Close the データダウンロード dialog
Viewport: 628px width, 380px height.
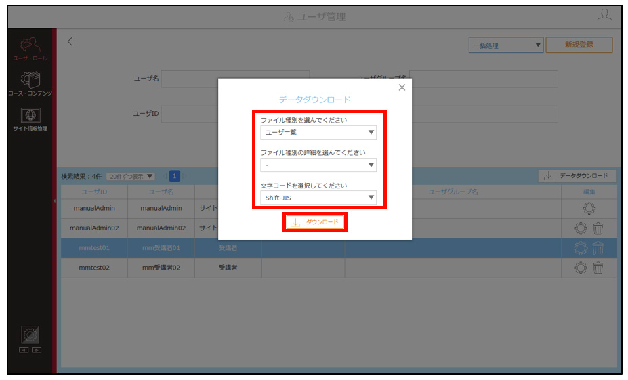point(402,87)
